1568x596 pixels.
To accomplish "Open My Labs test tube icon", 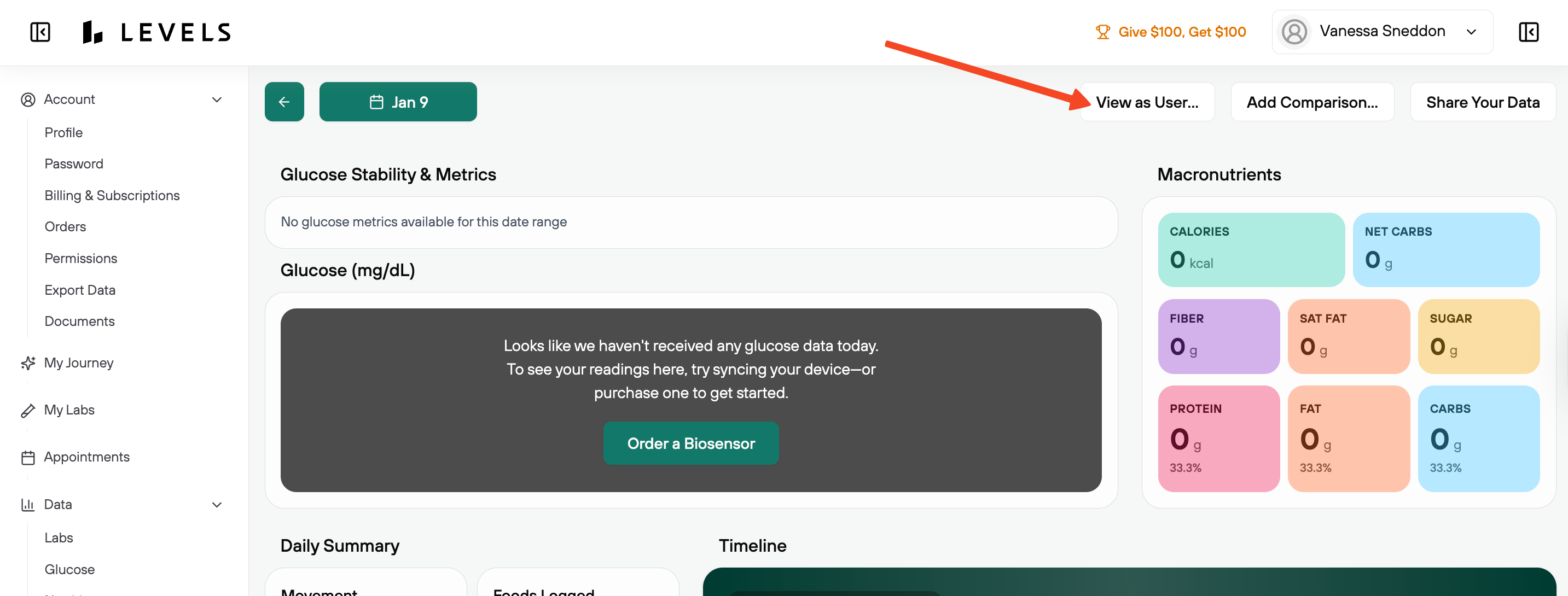I will (x=28, y=411).
